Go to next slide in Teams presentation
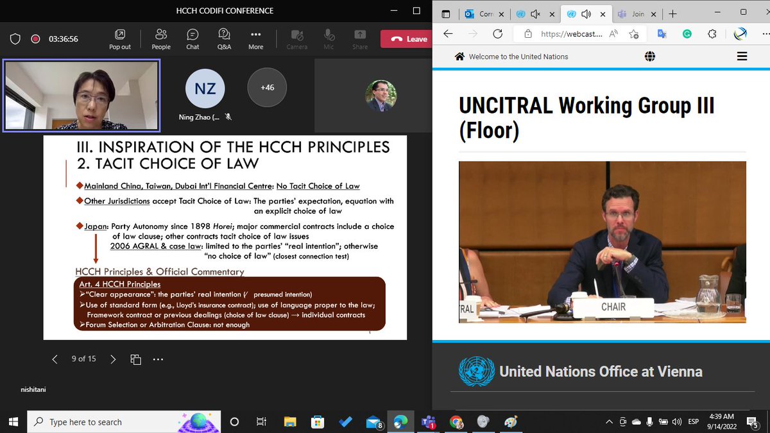This screenshot has width=770, height=433. pos(113,359)
